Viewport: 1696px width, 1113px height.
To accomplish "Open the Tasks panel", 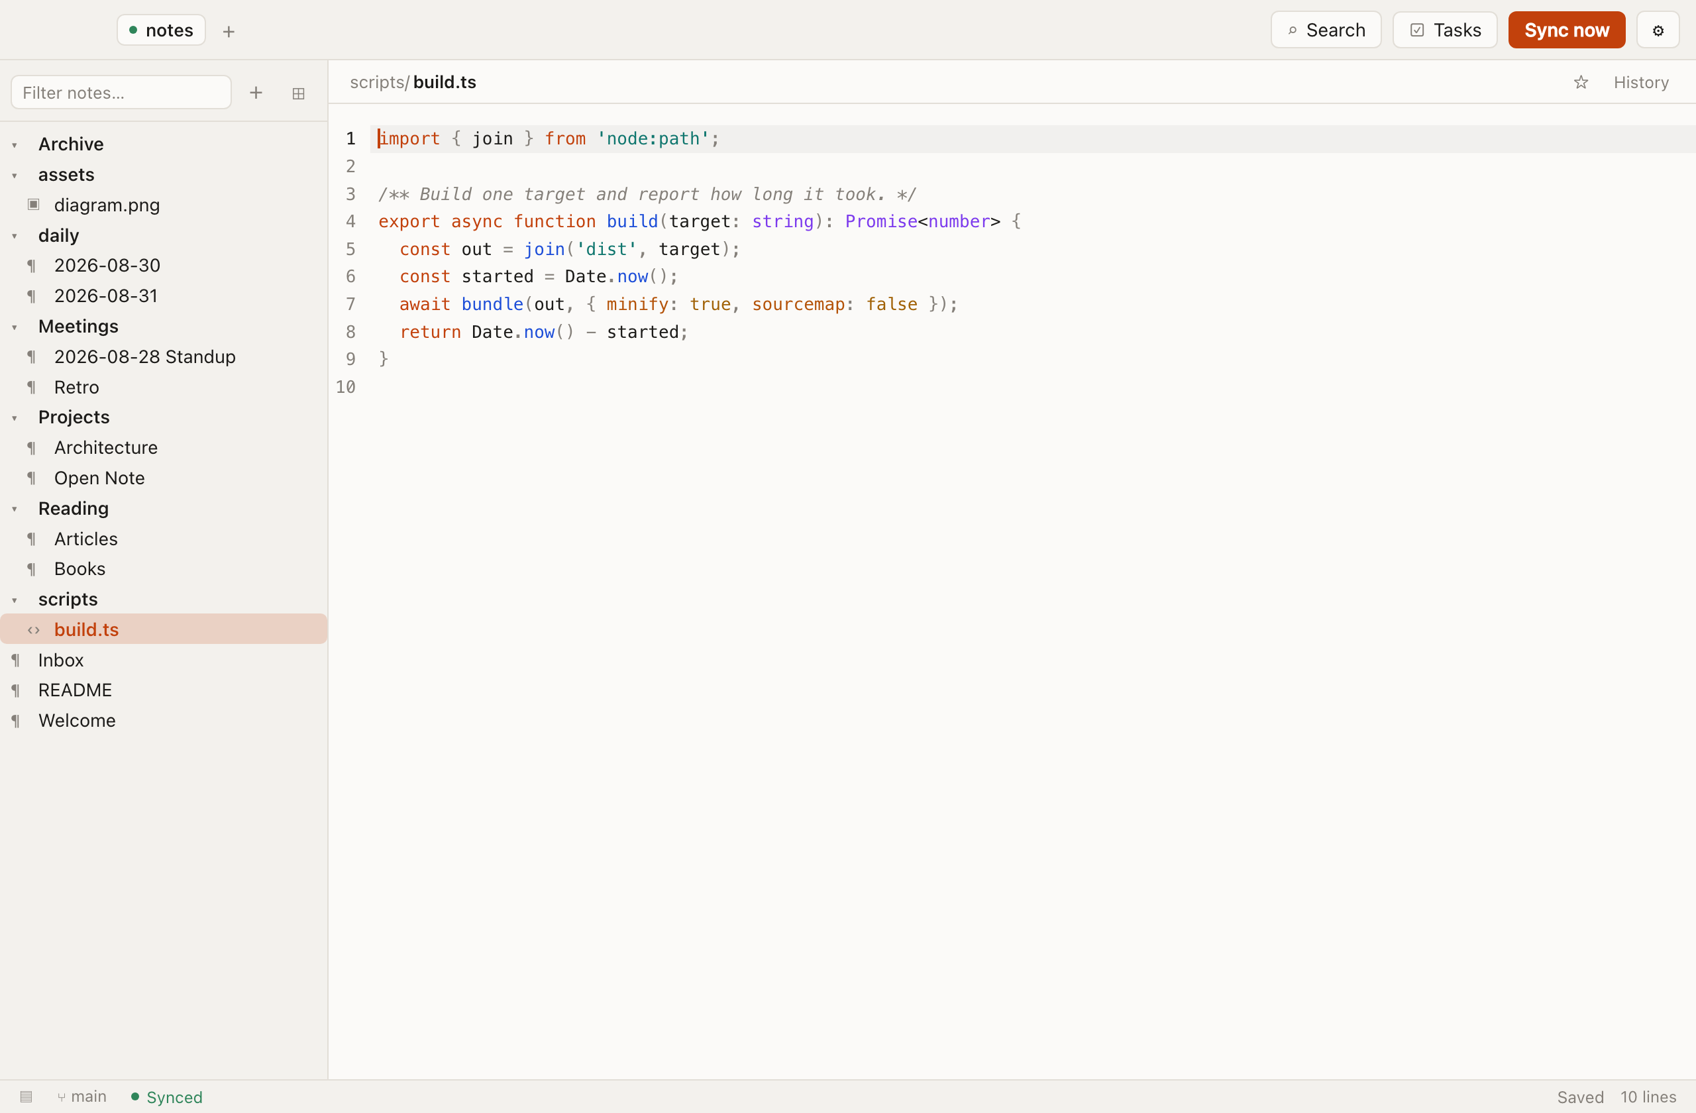I will 1444,30.
